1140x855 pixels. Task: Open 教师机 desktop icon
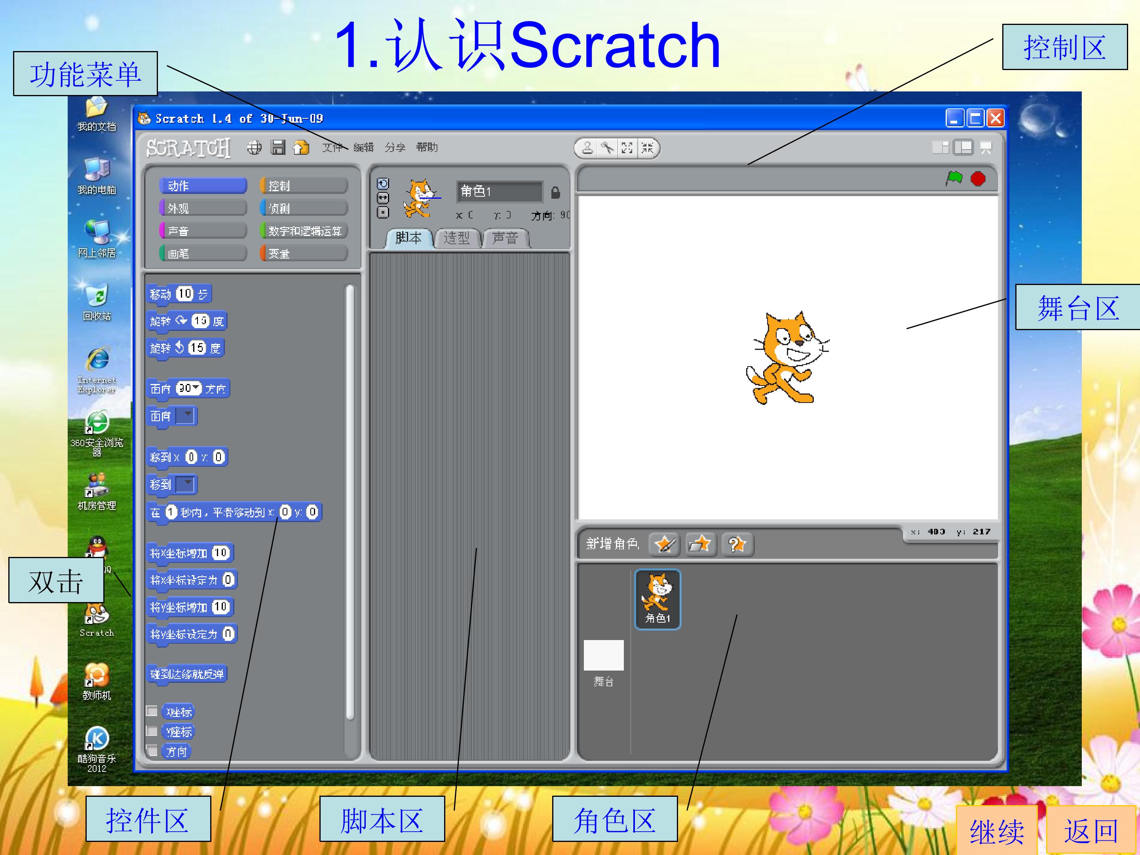(x=96, y=681)
